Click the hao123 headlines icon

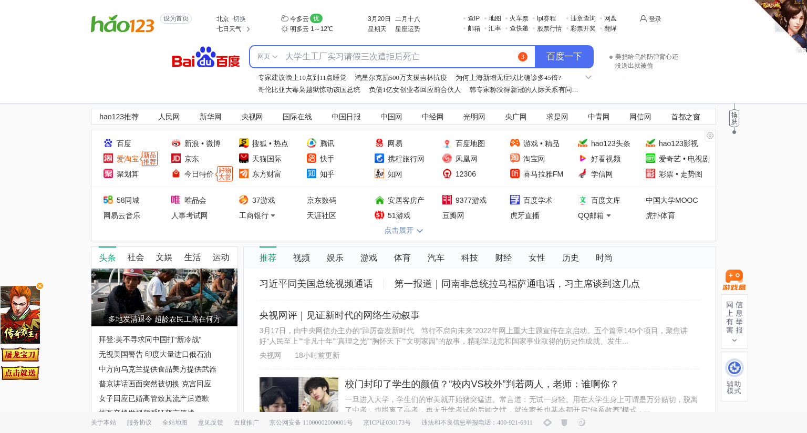(x=583, y=143)
